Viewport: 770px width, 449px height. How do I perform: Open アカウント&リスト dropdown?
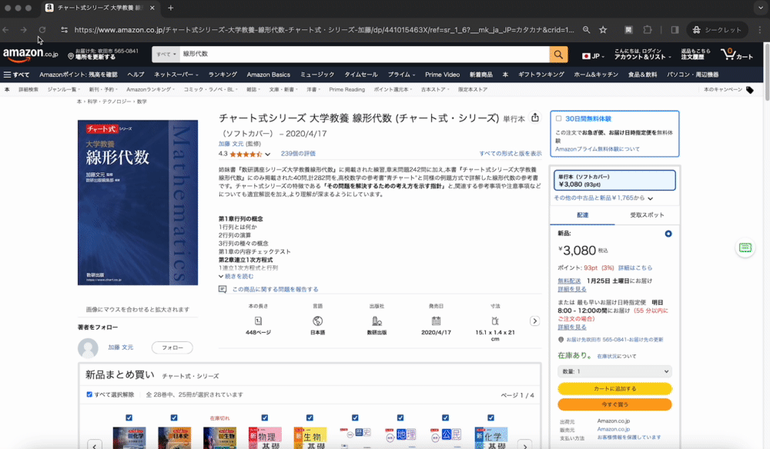pos(643,54)
